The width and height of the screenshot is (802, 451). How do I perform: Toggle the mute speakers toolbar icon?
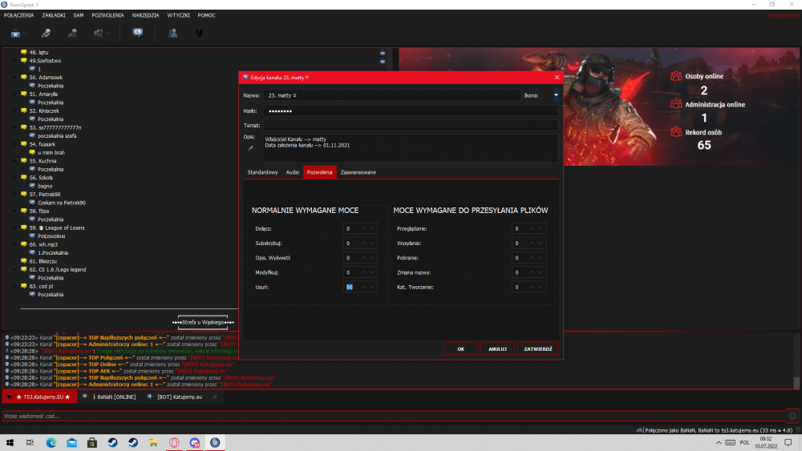coord(98,33)
